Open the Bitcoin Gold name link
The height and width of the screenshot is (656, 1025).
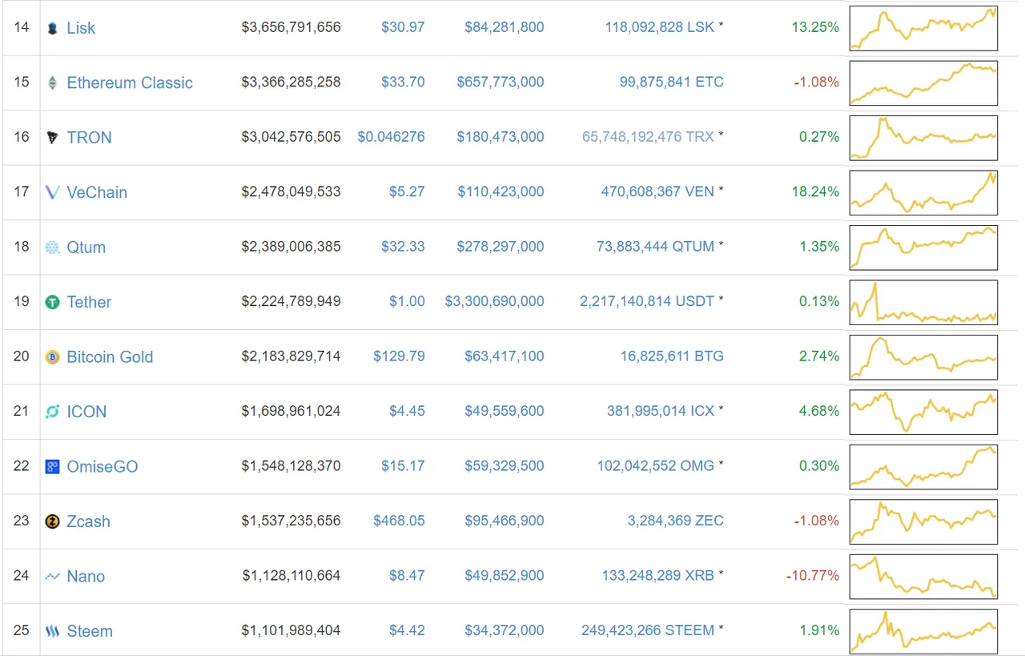110,356
